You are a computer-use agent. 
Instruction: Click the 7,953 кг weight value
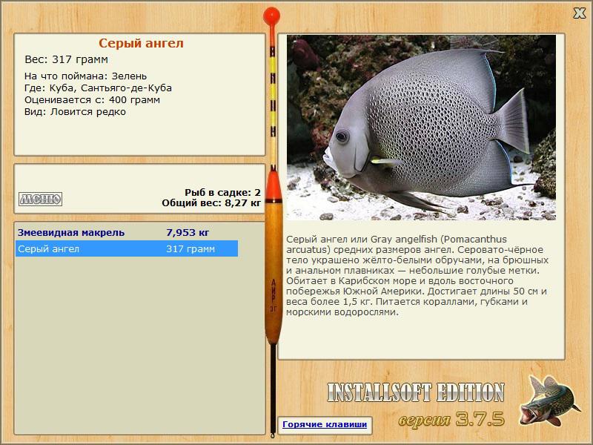188,232
